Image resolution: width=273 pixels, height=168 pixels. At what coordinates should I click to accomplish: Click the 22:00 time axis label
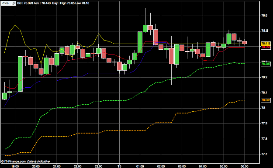(x=77, y=166)
